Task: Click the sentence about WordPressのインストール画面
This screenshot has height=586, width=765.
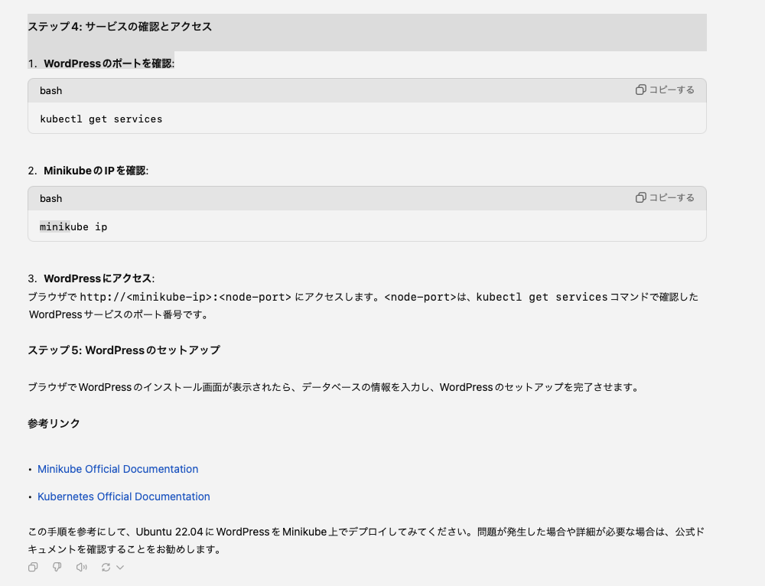Action: pos(334,387)
